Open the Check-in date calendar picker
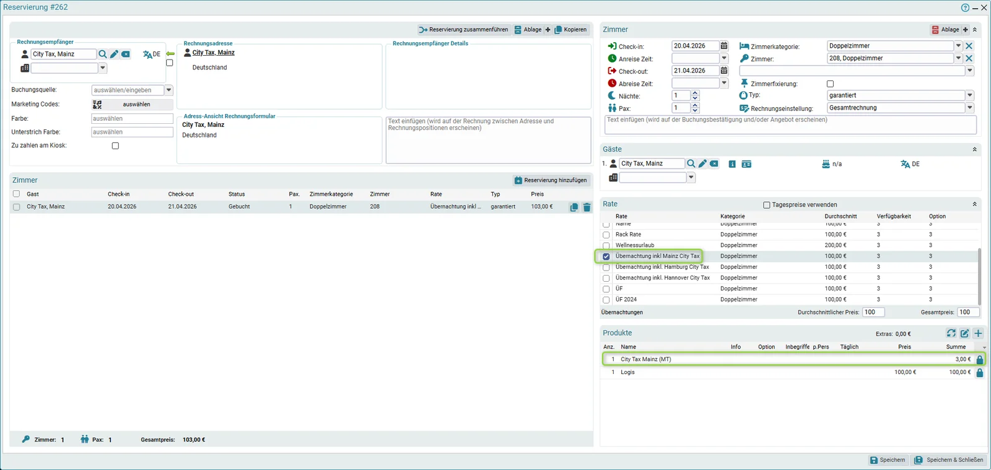 click(x=724, y=46)
